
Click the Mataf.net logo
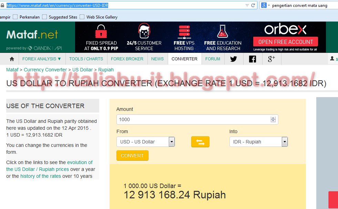pyautogui.click(x=32, y=34)
